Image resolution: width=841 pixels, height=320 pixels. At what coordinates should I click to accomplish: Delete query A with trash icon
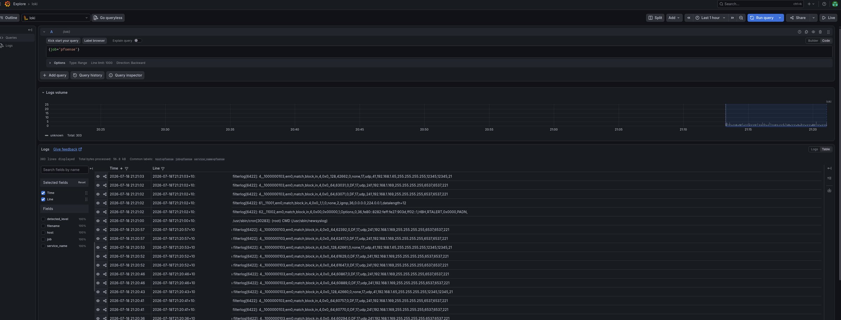coord(820,32)
